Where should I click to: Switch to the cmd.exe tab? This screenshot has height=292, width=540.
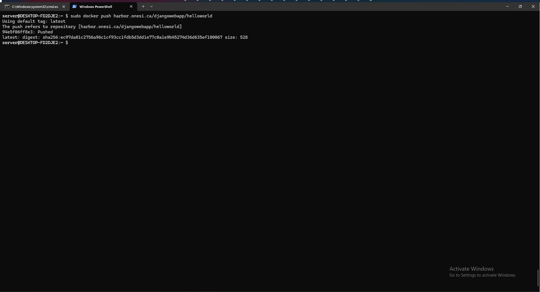[35, 6]
